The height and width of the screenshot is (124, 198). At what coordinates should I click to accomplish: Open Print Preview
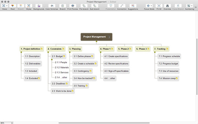73,6
